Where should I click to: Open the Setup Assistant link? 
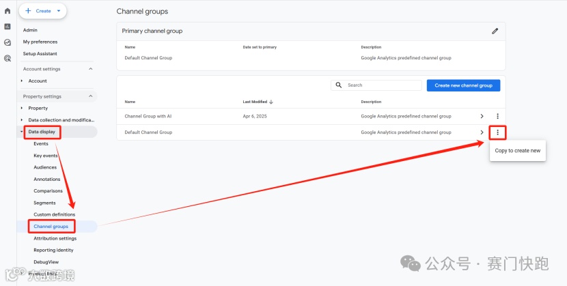point(40,54)
